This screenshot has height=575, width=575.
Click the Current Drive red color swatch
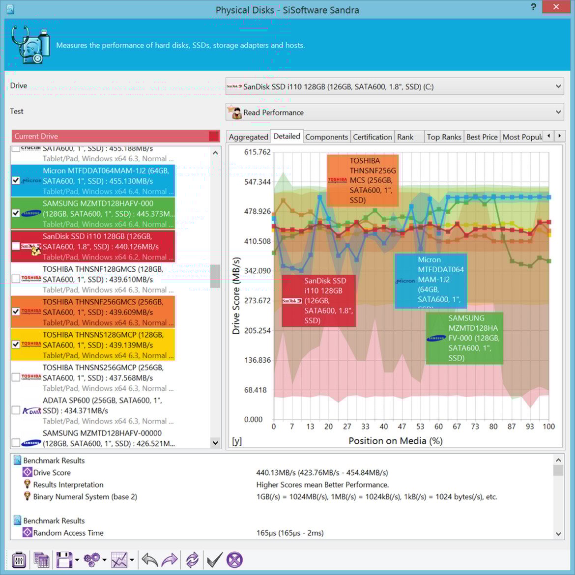214,136
